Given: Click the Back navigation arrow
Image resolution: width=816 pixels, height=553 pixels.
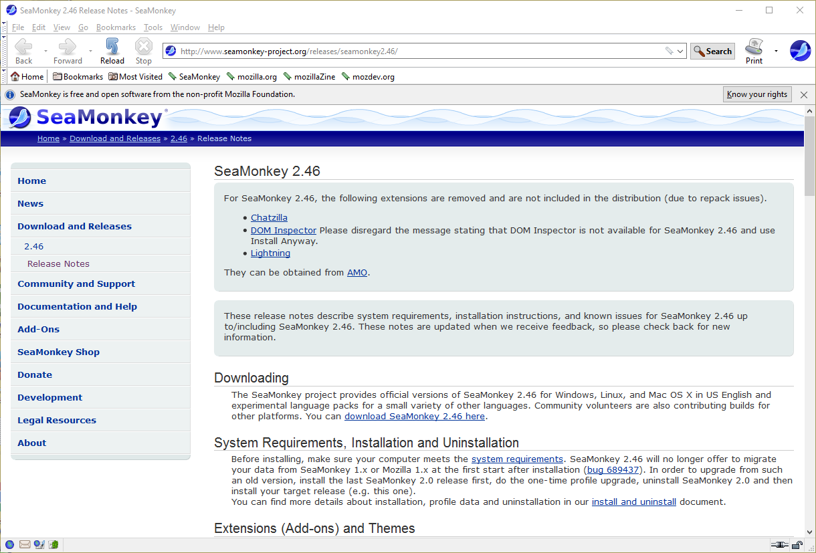Looking at the screenshot, I should point(24,47).
